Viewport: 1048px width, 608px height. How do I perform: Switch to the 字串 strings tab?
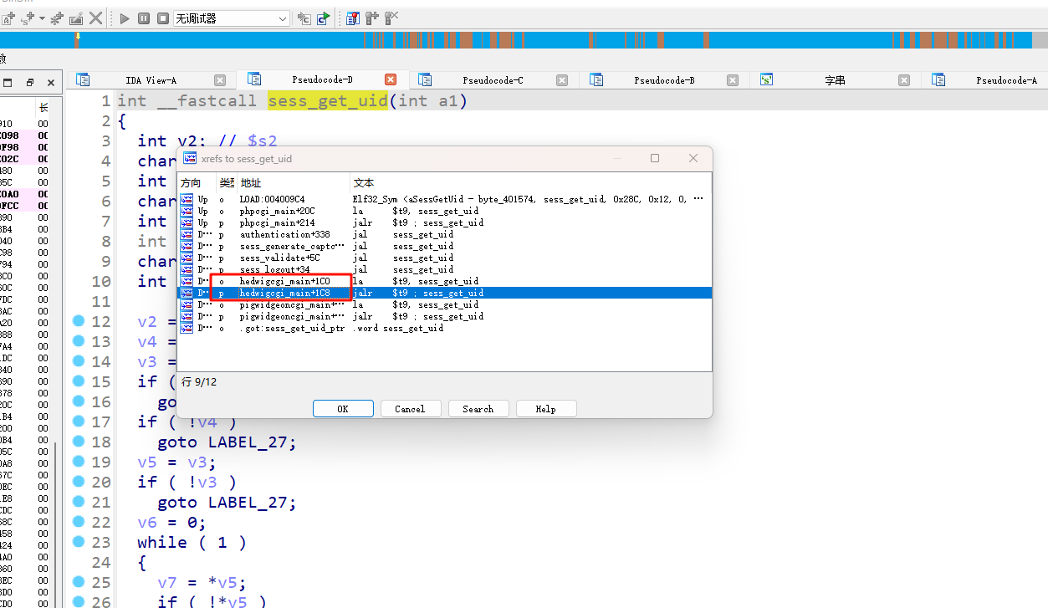coord(835,80)
